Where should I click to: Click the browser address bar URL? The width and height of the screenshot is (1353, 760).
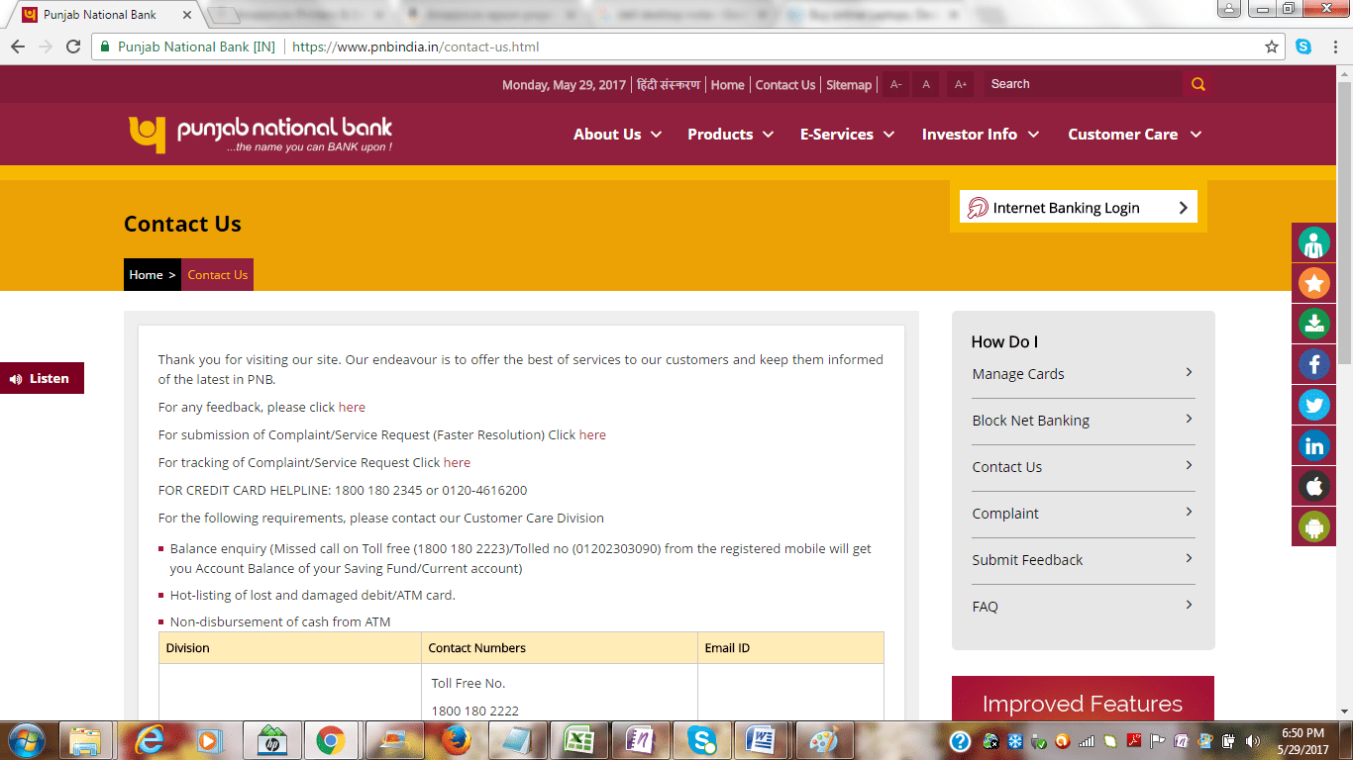click(416, 47)
